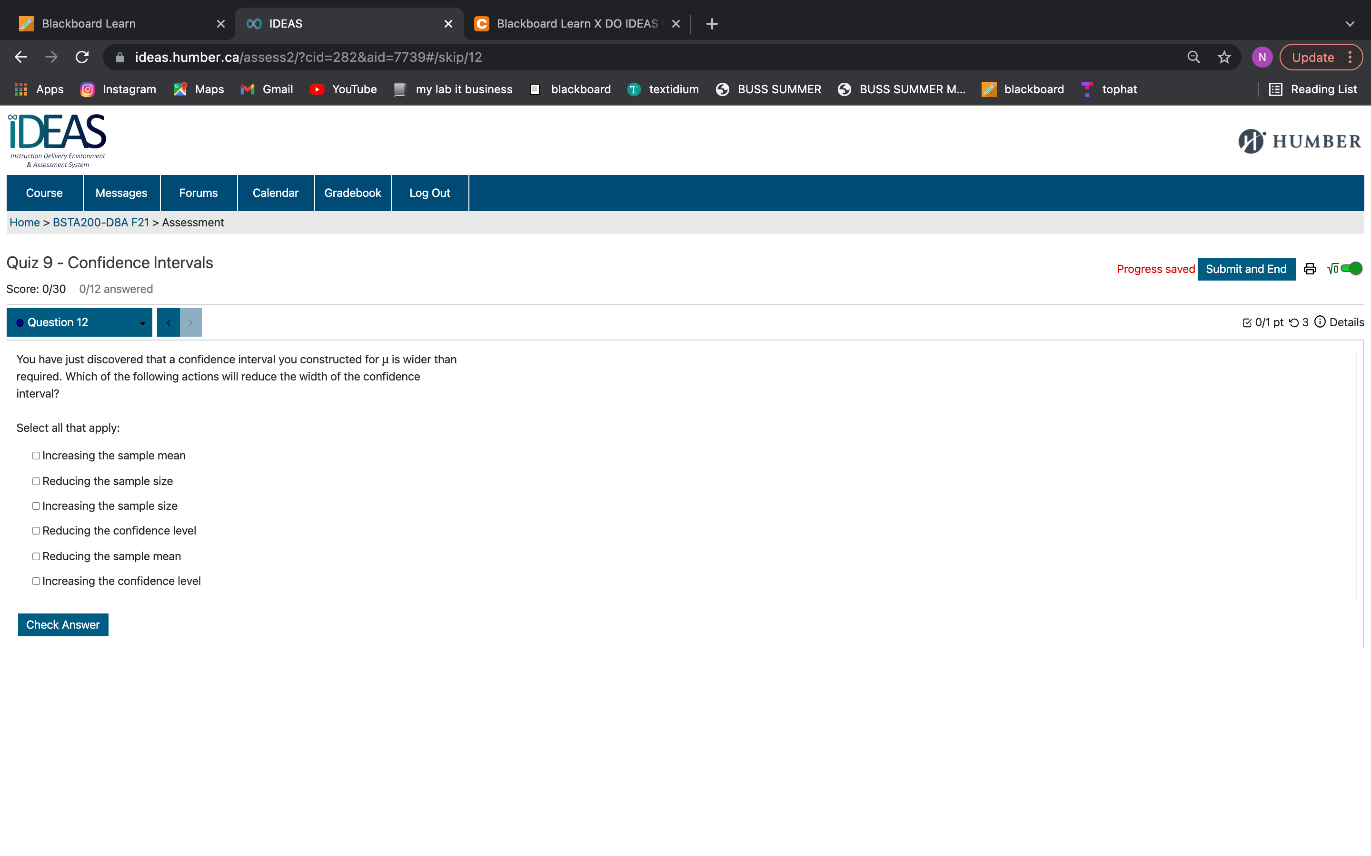Check 'Increasing the sample size' option
The height and width of the screenshot is (856, 1371).
click(36, 506)
